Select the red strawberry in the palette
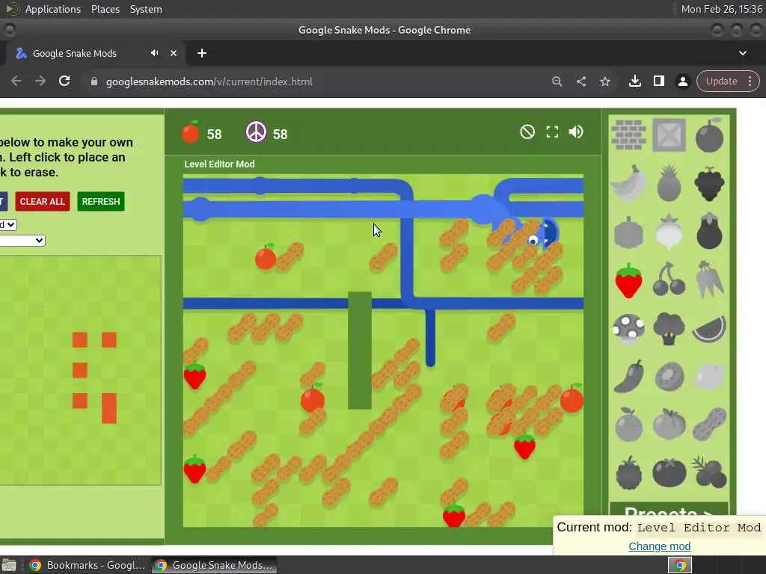This screenshot has width=766, height=574. (628, 280)
